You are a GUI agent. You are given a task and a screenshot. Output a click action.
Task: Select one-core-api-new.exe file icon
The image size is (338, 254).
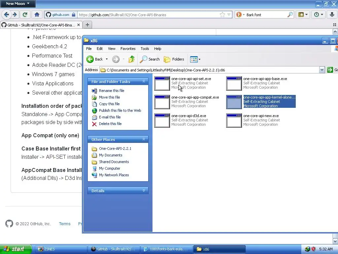[x=234, y=121]
